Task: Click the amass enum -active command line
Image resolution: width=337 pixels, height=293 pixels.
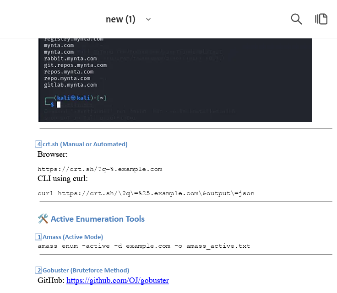Action: pyautogui.click(x=144, y=246)
